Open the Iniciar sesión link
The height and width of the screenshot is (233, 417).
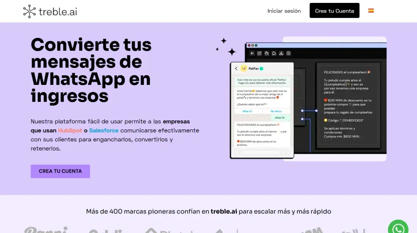(284, 11)
